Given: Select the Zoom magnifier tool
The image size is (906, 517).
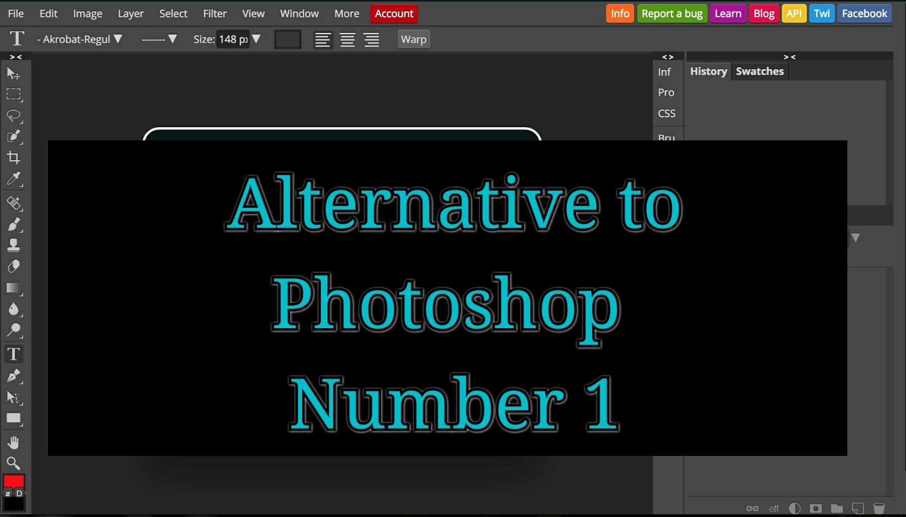Looking at the screenshot, I should coord(14,463).
